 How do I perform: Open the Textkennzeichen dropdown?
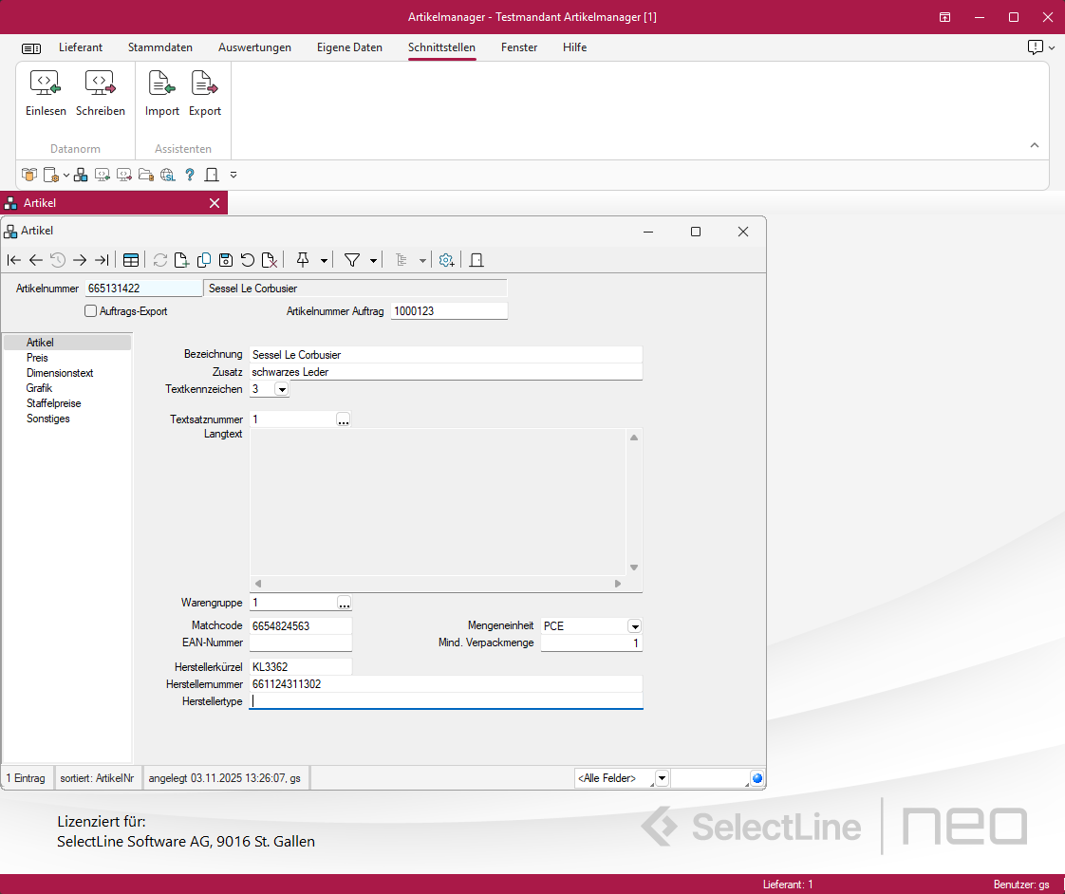click(x=282, y=389)
